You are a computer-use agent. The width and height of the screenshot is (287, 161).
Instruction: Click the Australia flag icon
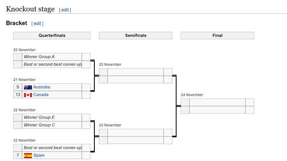(x=28, y=87)
